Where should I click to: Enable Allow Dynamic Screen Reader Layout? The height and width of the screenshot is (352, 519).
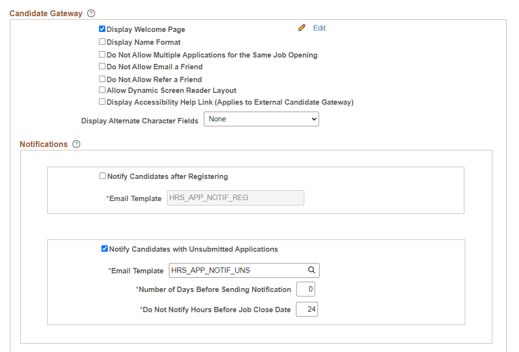[x=102, y=90]
